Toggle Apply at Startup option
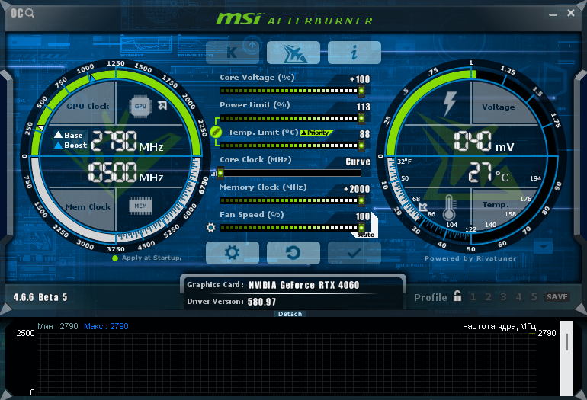The image size is (587, 400). coord(147,258)
